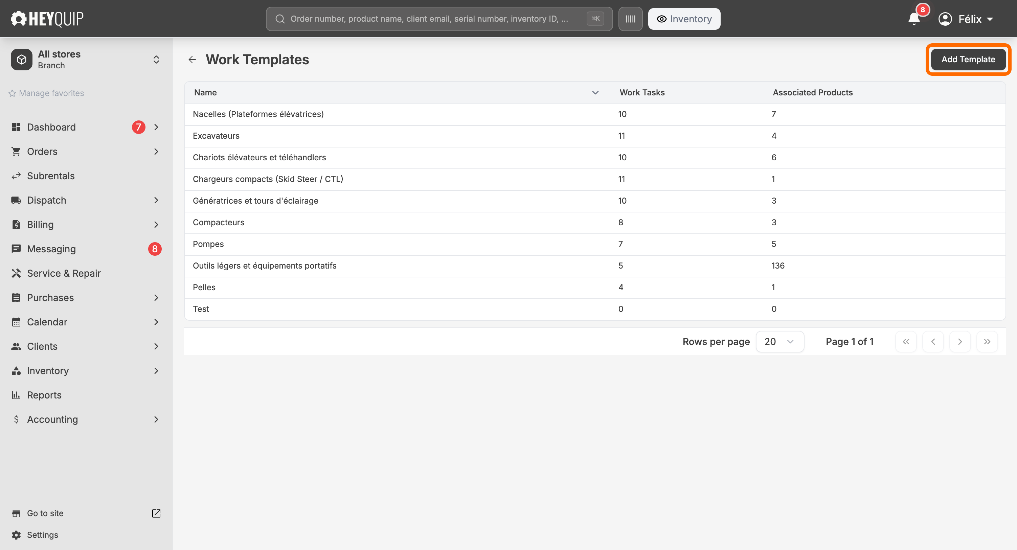Open the Nacelles (Plateformes élévatrices) row
This screenshot has width=1017, height=550.
pyautogui.click(x=594, y=115)
